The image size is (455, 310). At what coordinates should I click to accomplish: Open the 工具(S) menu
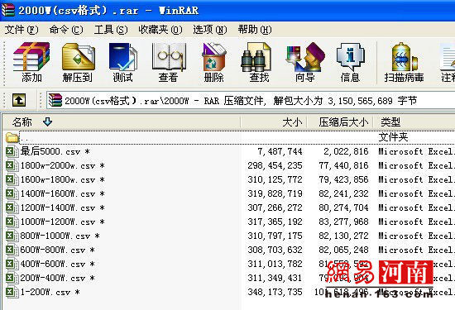click(x=111, y=30)
